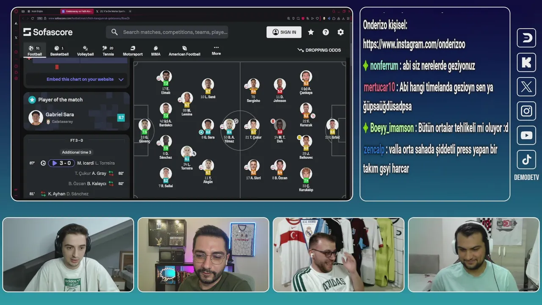Select goalkeeper I. Grbić on pitch
Image resolution: width=542 pixels, height=305 pixels.
click(332, 125)
